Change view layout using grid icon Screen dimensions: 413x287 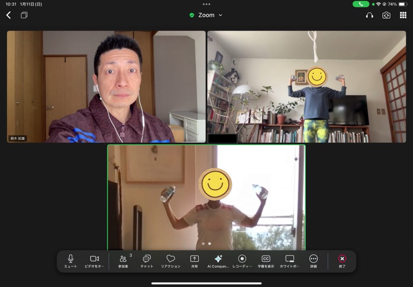coord(403,15)
